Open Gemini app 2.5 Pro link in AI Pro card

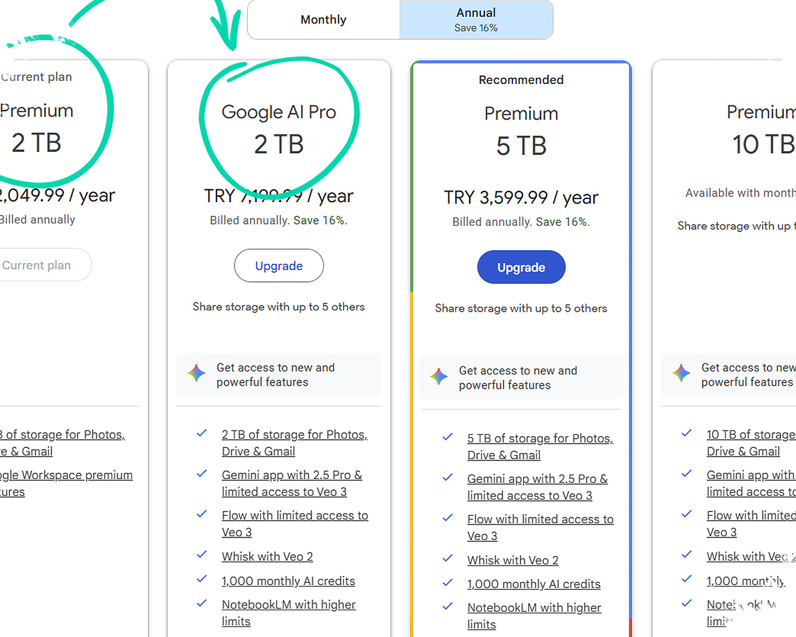[x=292, y=483]
